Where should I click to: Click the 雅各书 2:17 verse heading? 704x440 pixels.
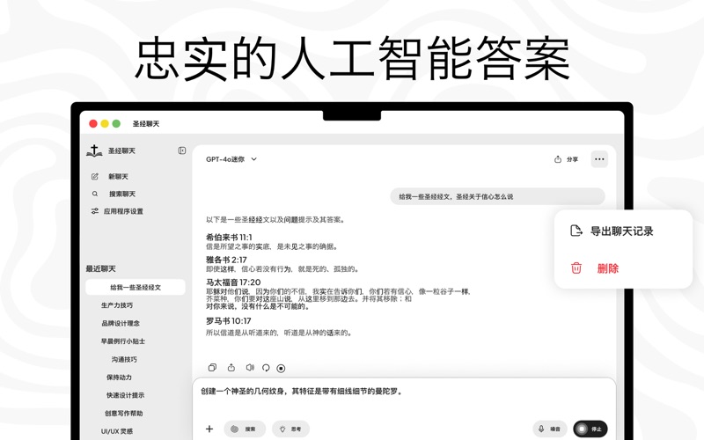pos(227,260)
